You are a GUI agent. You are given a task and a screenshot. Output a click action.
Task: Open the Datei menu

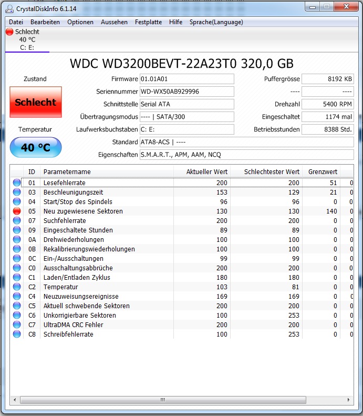[x=16, y=22]
